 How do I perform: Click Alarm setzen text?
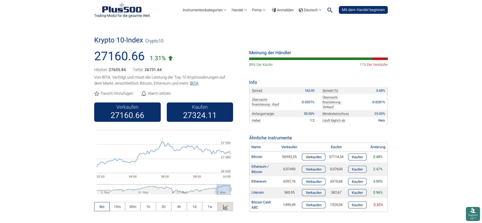(x=159, y=93)
